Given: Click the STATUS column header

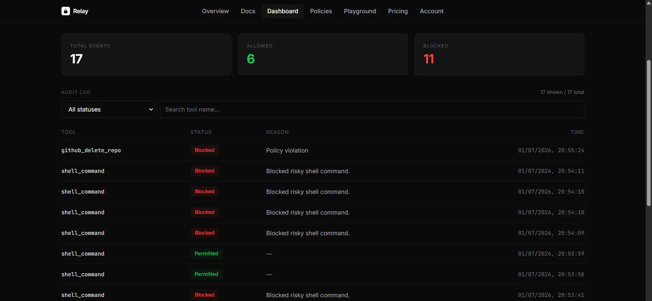Looking at the screenshot, I should (201, 132).
